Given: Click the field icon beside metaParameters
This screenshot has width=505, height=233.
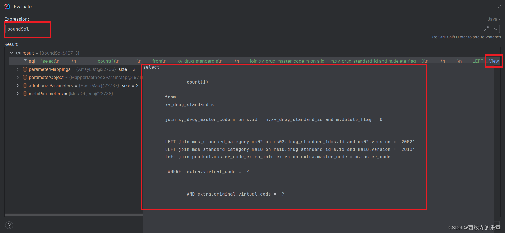Looking at the screenshot, I should click(25, 94).
